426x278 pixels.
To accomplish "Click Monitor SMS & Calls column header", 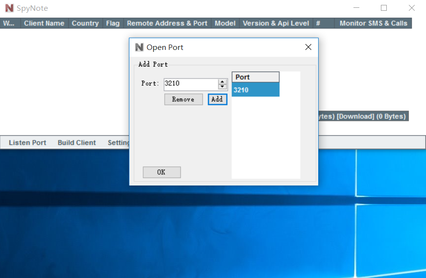I will click(373, 23).
